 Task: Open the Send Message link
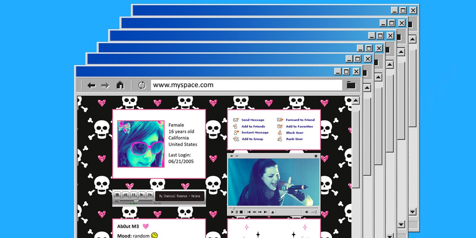click(253, 120)
